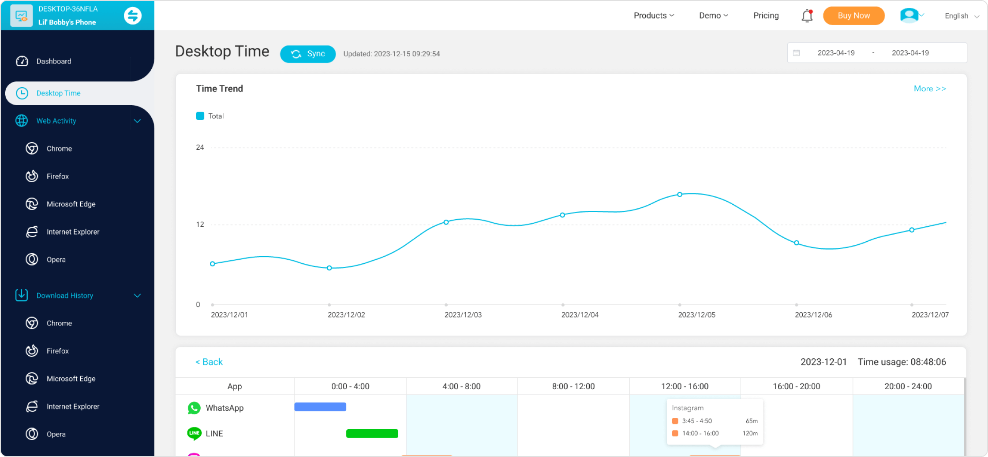Click the 2023/12/01 data point on chart
Image resolution: width=988 pixels, height=457 pixels.
[213, 264]
